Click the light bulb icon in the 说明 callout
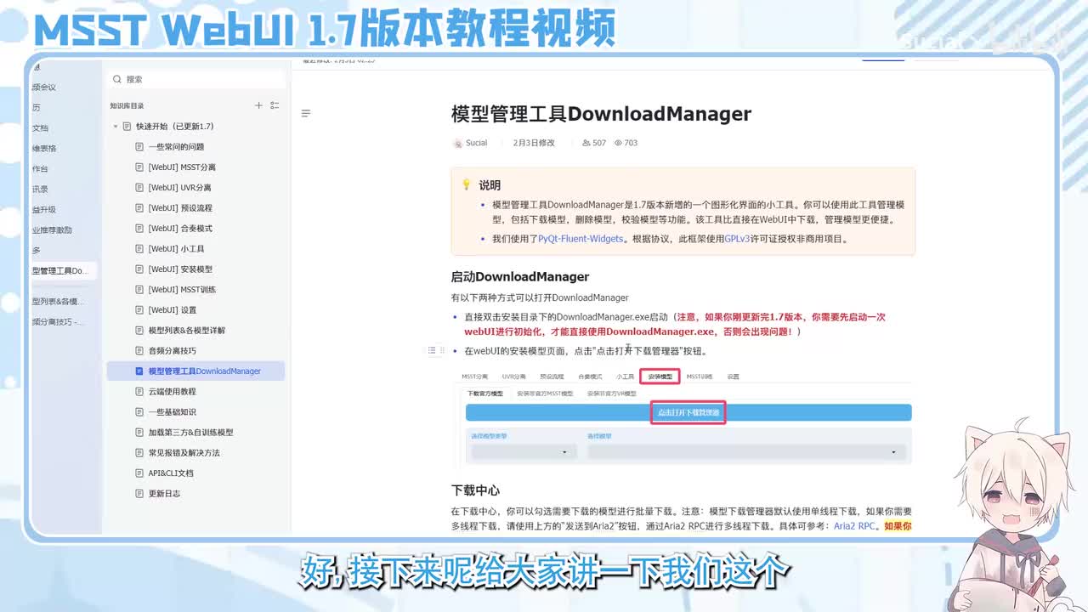 coord(467,184)
